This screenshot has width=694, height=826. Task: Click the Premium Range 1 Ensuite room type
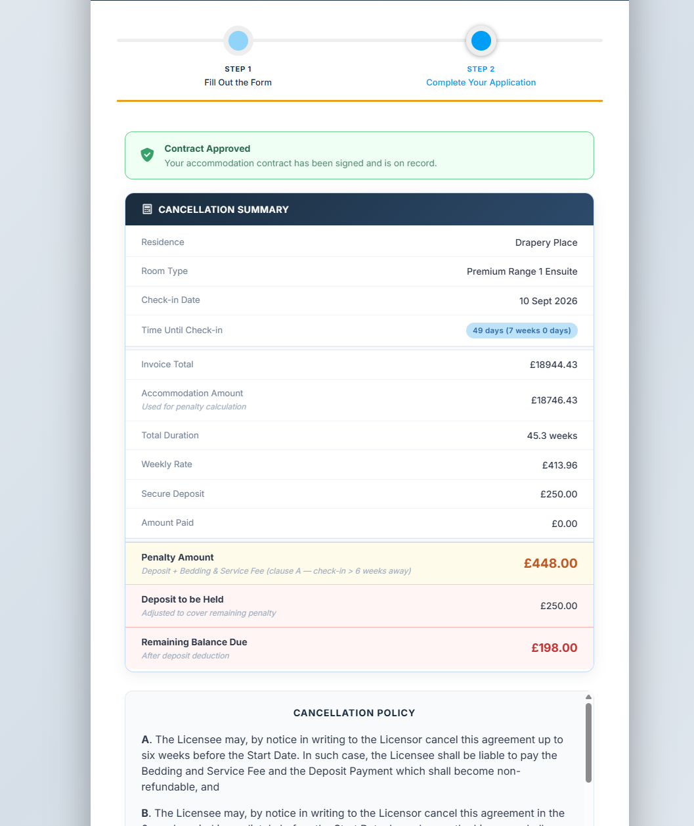point(522,271)
